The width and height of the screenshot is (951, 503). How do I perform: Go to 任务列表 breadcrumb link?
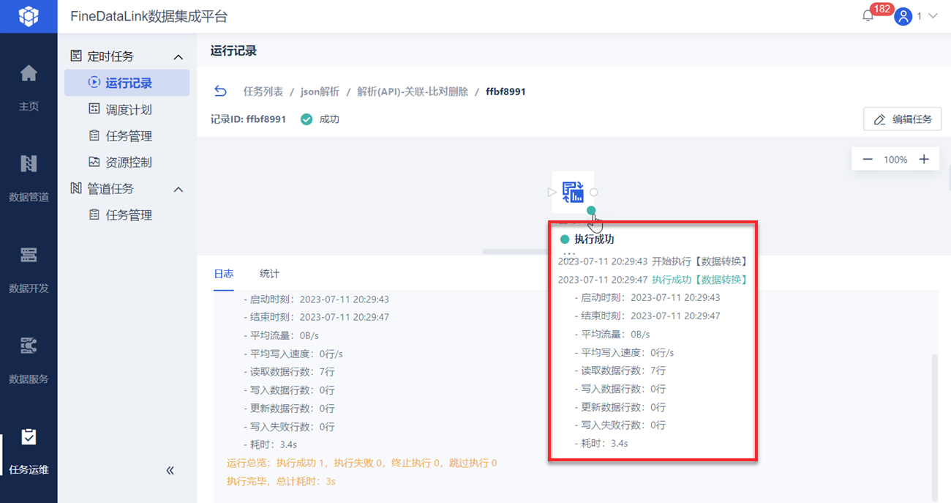coord(263,92)
